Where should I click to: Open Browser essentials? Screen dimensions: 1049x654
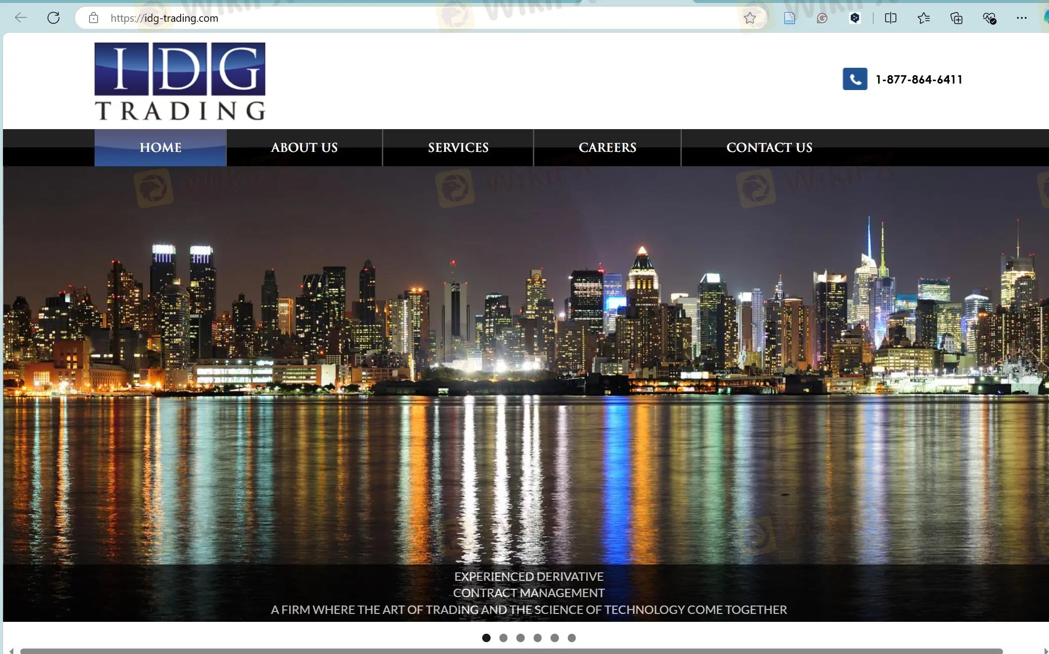coord(989,18)
